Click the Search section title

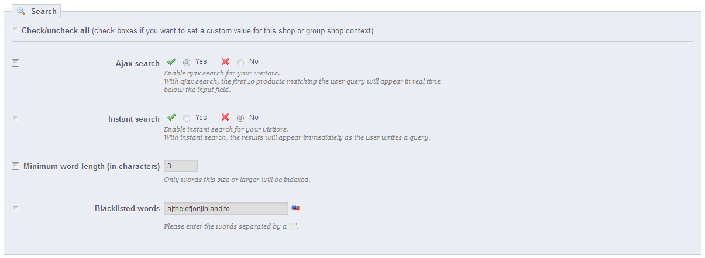(x=44, y=11)
